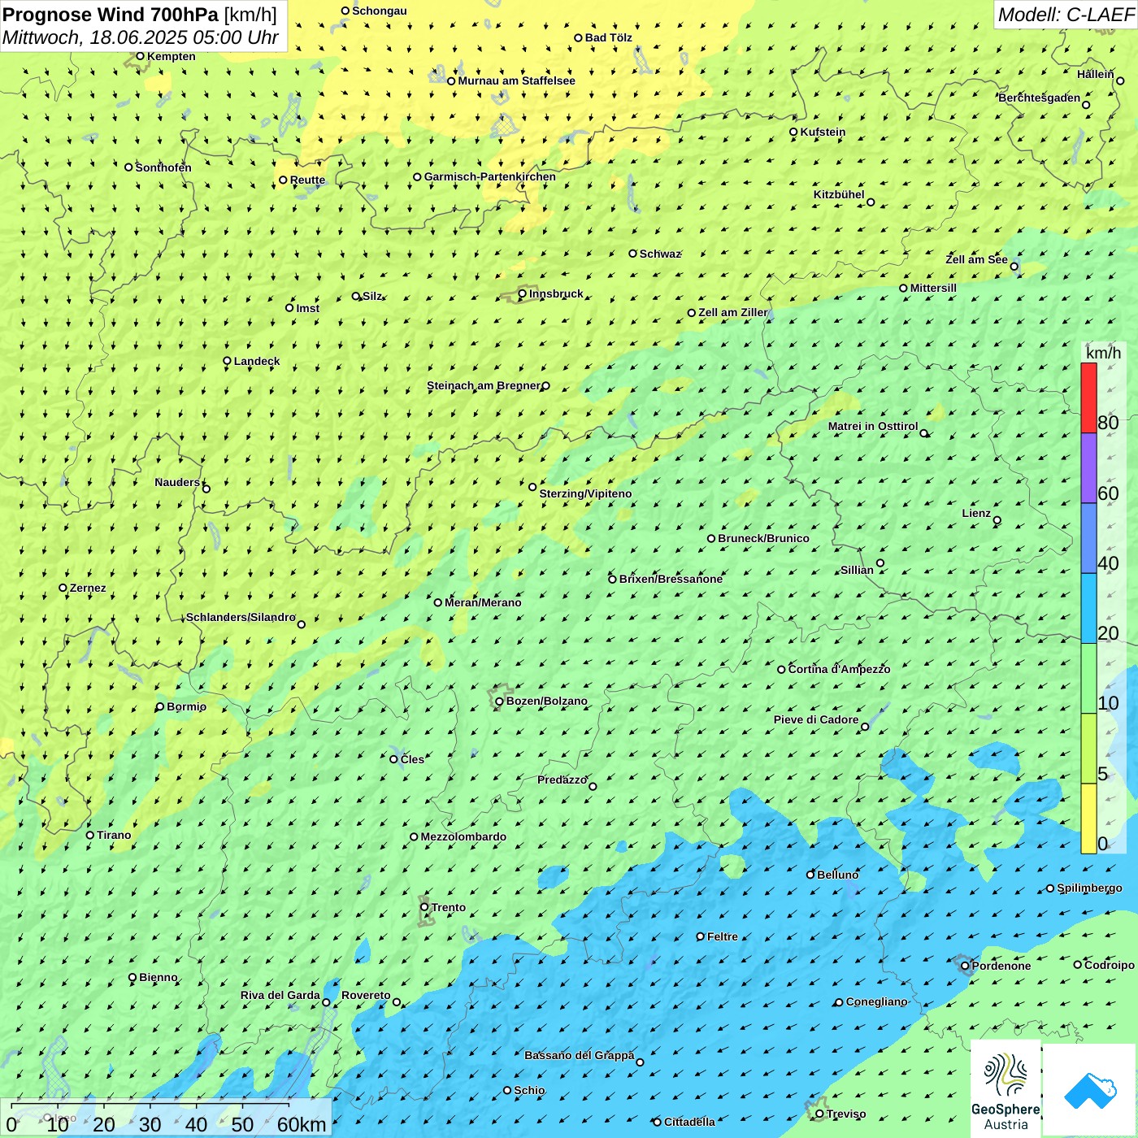Screen dimensions: 1138x1138
Task: Click the 'Cortina d'Ampezzo' label
Action: tap(839, 669)
